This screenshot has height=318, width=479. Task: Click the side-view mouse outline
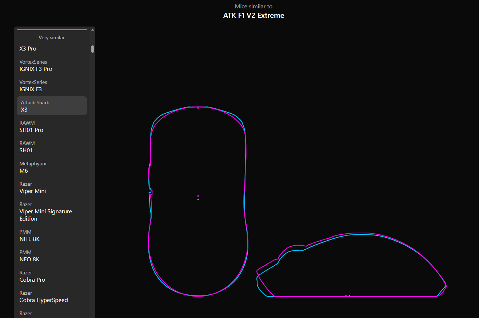(351, 265)
